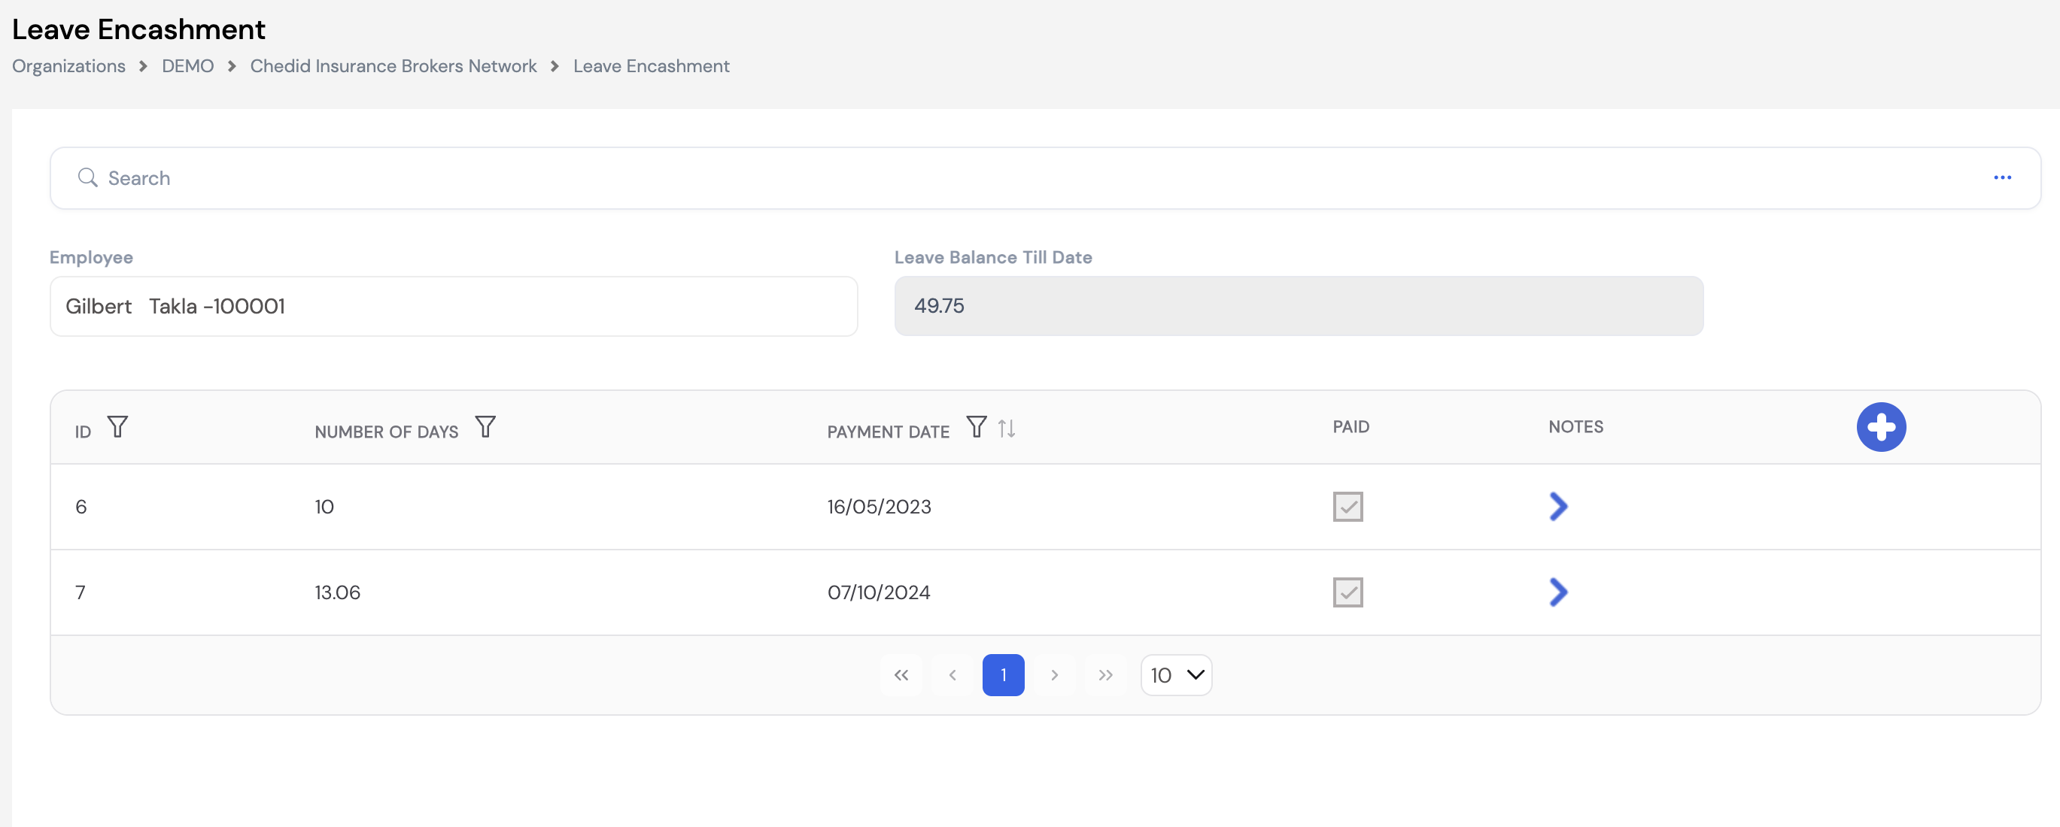Select the number of days cell for ID 6

(x=324, y=507)
